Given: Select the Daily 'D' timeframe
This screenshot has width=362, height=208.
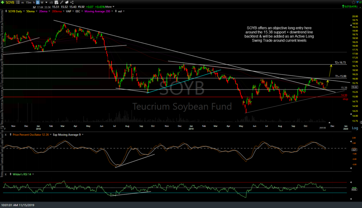Looking at the screenshot, I should [x=38, y=3].
